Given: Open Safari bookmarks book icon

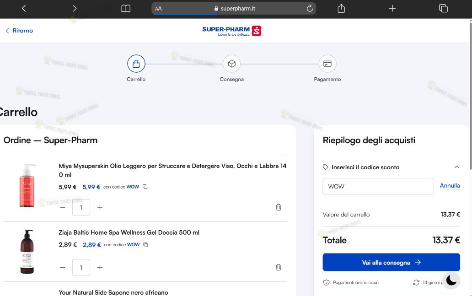Looking at the screenshot, I should (x=126, y=8).
